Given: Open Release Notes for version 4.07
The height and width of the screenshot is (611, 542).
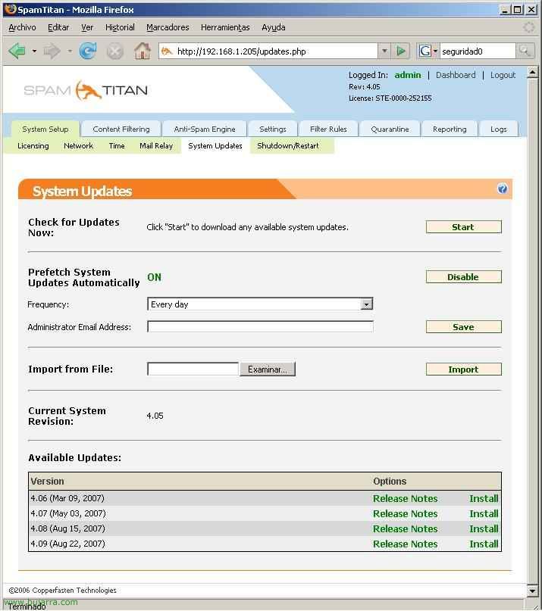Looking at the screenshot, I should tap(405, 513).
